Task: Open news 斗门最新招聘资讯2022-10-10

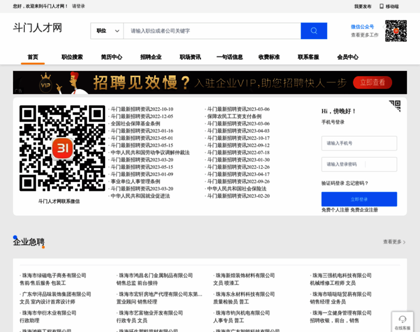Action: pyautogui.click(x=142, y=109)
